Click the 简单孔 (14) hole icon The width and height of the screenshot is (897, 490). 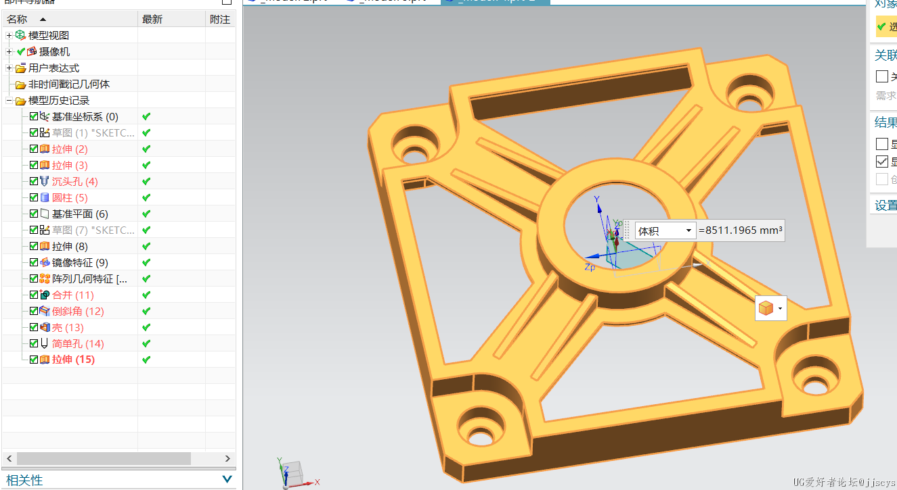(45, 343)
